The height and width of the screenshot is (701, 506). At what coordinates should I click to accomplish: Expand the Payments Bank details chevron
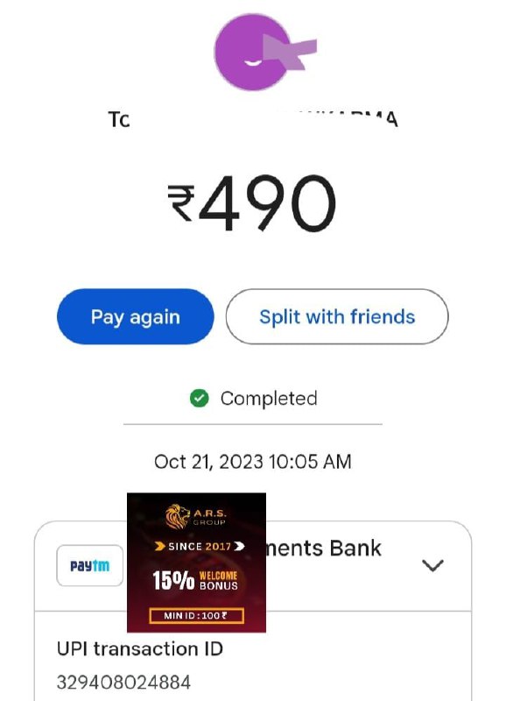pyautogui.click(x=432, y=565)
